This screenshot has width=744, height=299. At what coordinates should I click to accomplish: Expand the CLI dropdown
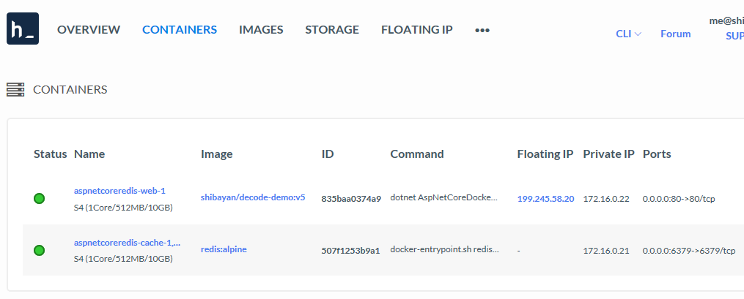coord(629,34)
